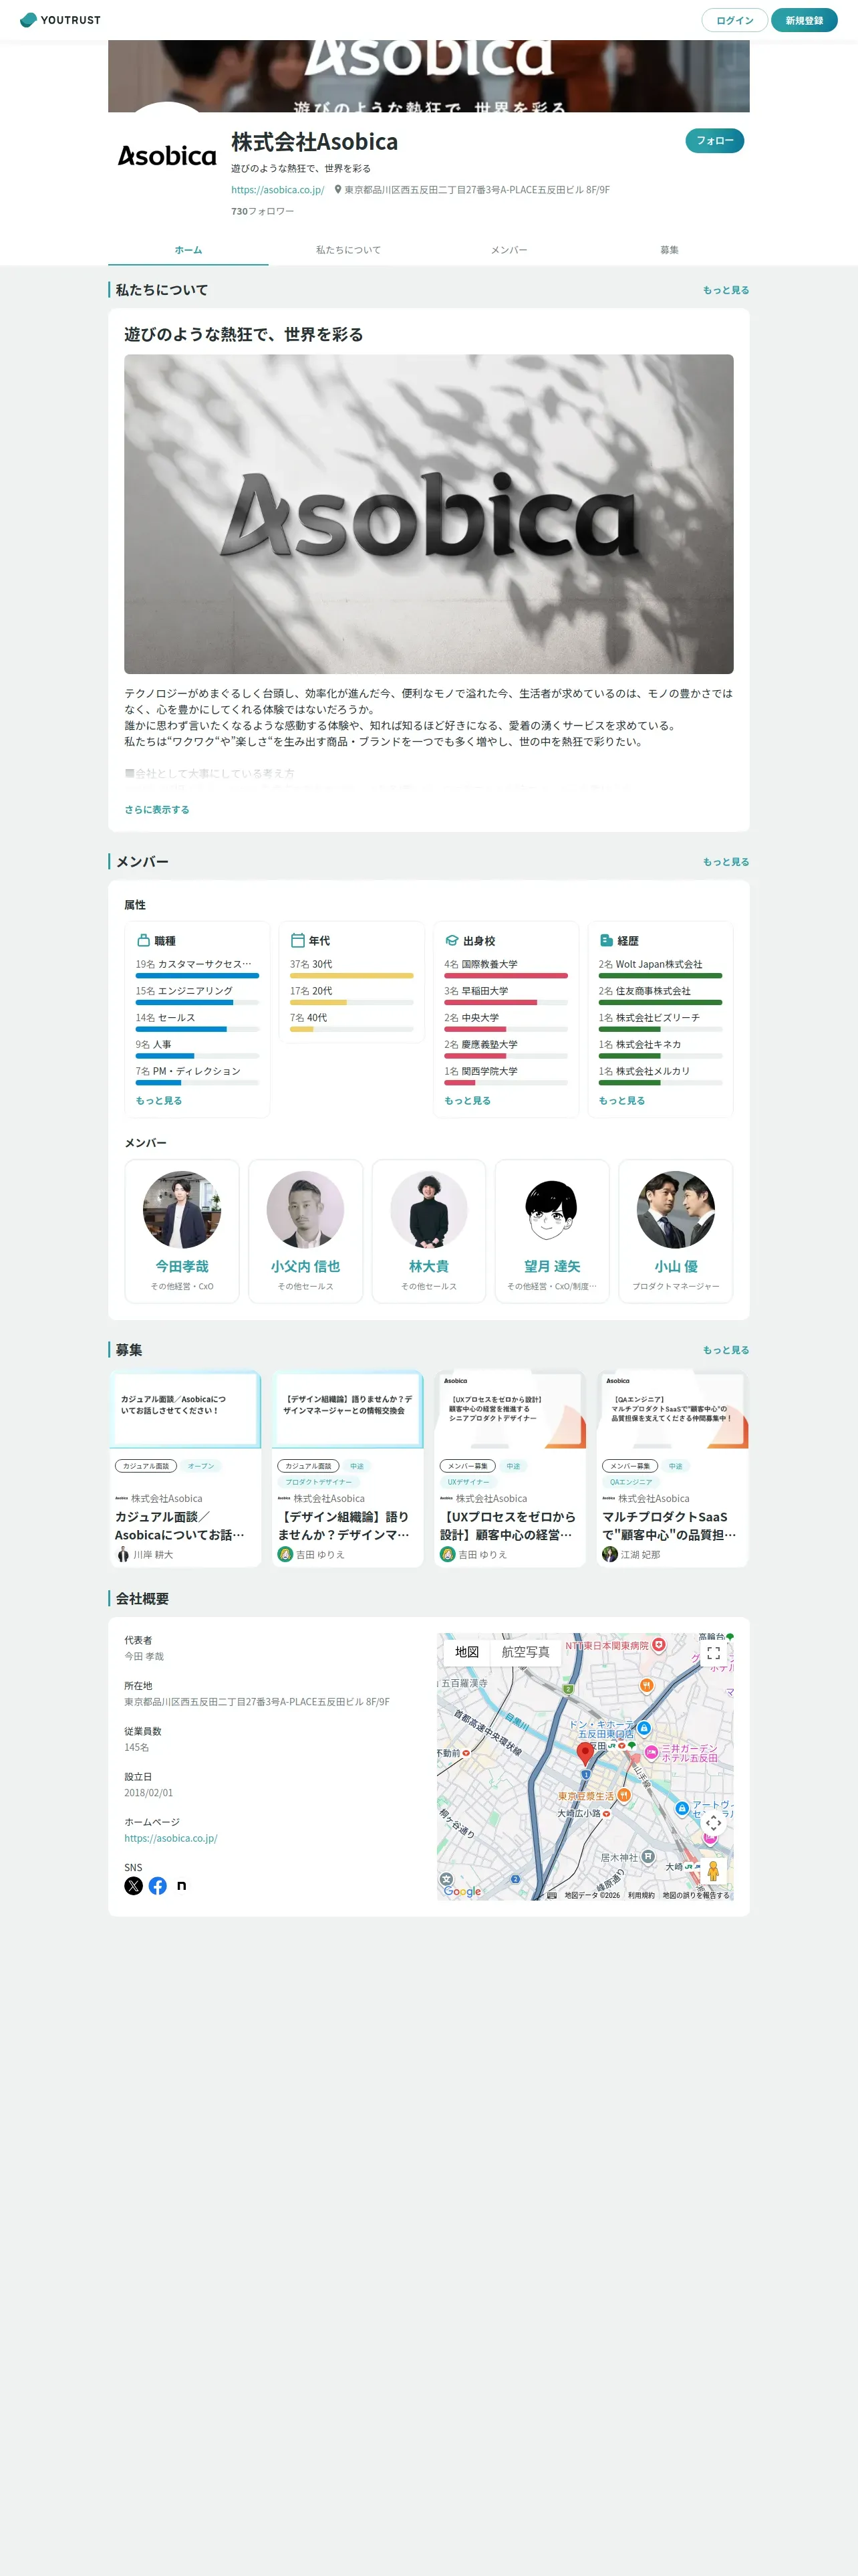Open the Facebook SNS icon
Screen dimensions: 858x2576
point(158,1886)
